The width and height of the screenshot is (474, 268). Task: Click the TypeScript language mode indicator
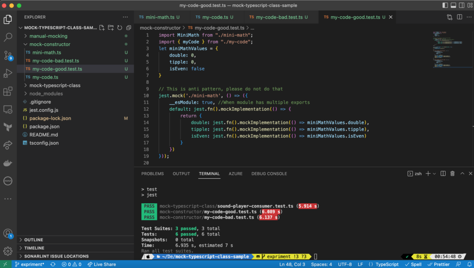383,264
